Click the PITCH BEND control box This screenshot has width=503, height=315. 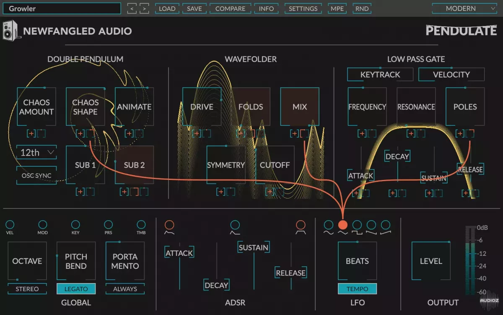pos(76,261)
